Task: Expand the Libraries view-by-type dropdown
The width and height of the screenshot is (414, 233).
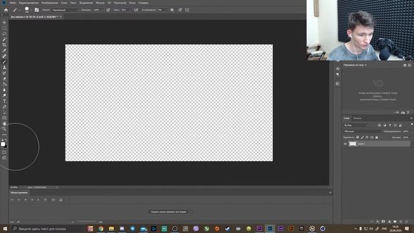Action: click(x=355, y=65)
